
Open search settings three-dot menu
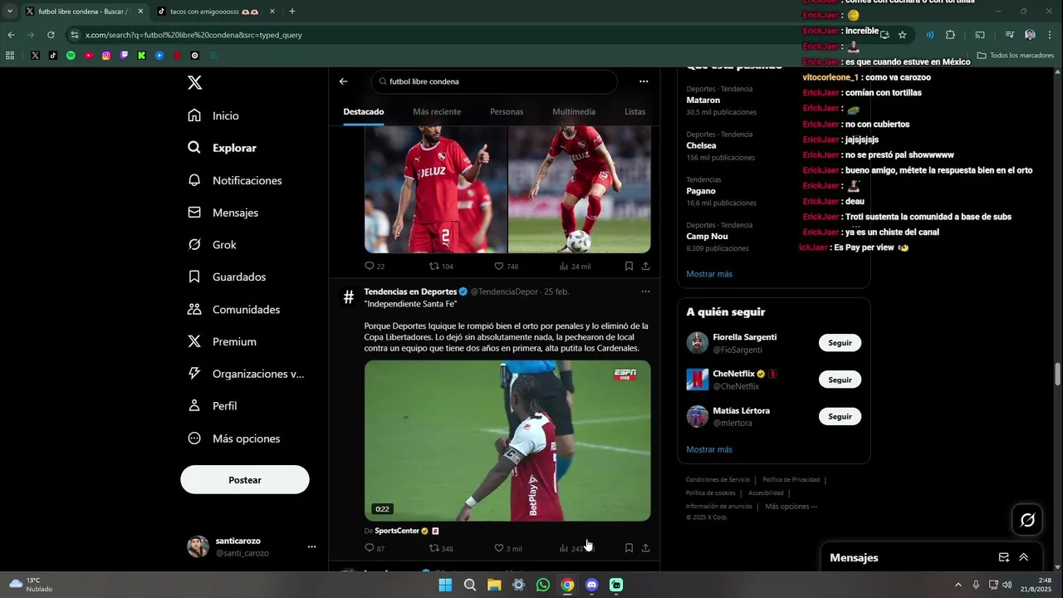644,81
